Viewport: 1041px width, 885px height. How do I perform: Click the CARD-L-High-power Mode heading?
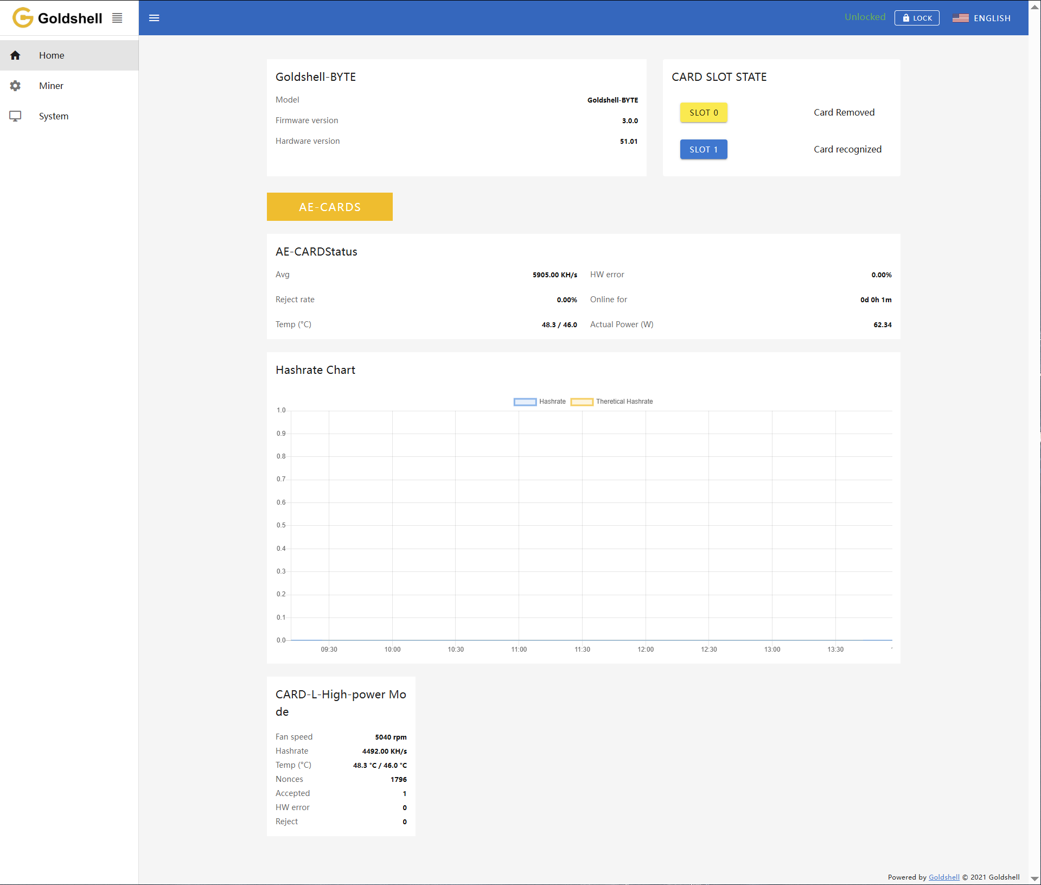pyautogui.click(x=341, y=703)
